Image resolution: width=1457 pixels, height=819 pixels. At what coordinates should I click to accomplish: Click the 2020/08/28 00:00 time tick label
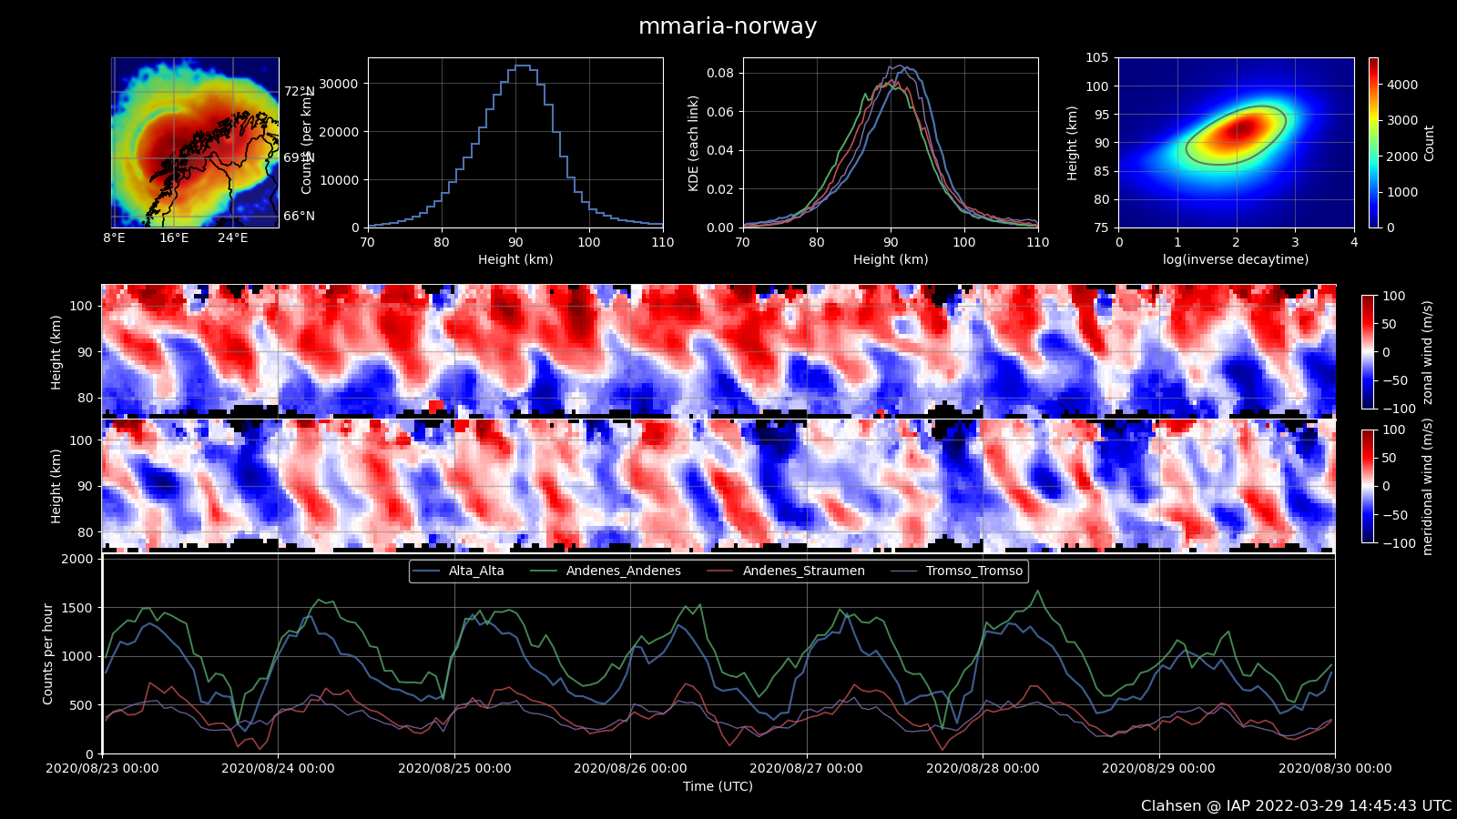pos(983,769)
